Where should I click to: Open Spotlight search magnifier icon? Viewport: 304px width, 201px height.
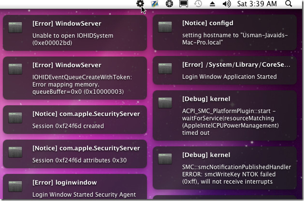(x=289, y=3)
